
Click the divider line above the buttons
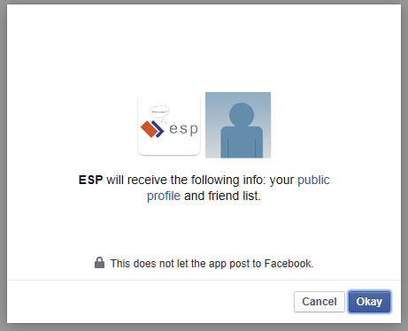point(204,280)
